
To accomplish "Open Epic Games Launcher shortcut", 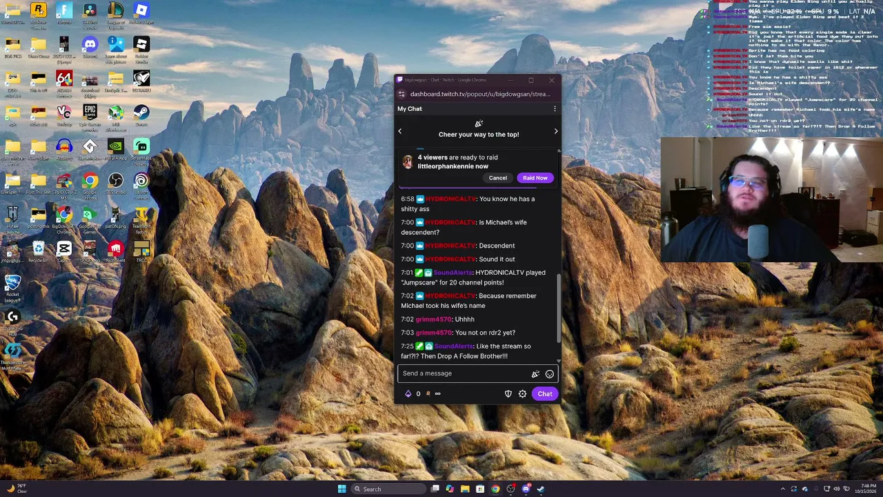I will pos(90,115).
